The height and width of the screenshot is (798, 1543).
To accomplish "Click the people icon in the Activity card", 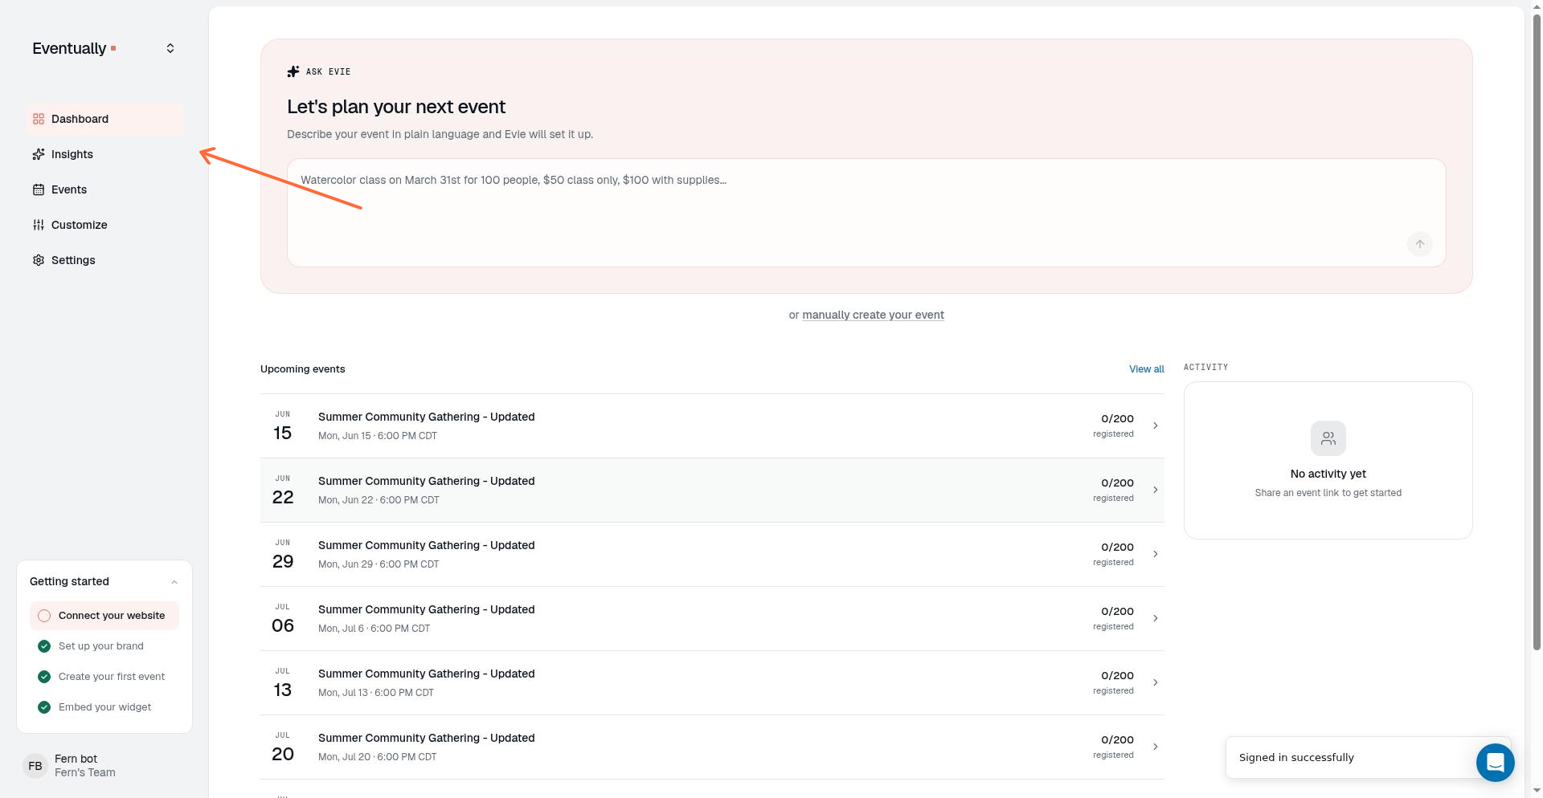I will 1328,438.
